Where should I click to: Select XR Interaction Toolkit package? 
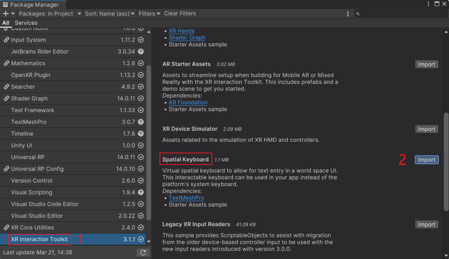(x=73, y=239)
